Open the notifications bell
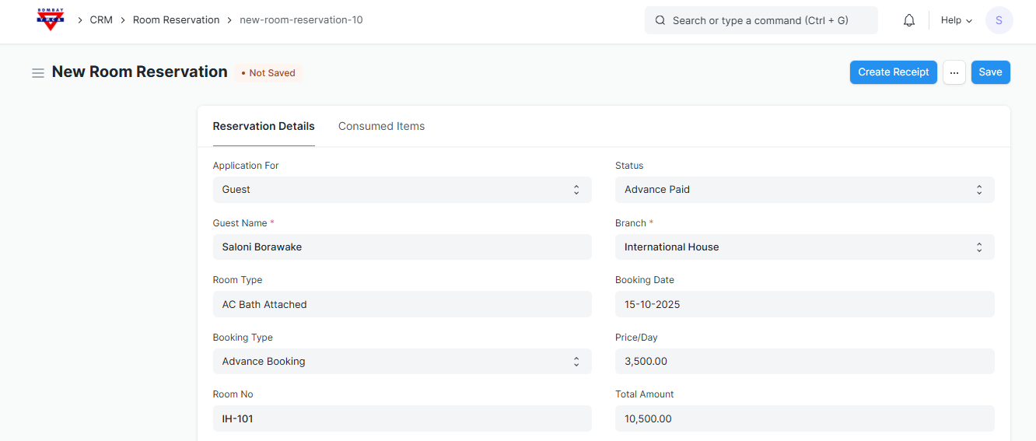This screenshot has height=441, width=1036. click(x=908, y=21)
